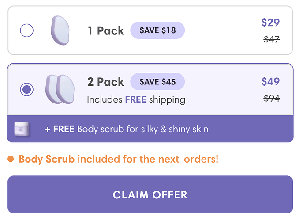Click the Includes FREE shipping text

[136, 99]
